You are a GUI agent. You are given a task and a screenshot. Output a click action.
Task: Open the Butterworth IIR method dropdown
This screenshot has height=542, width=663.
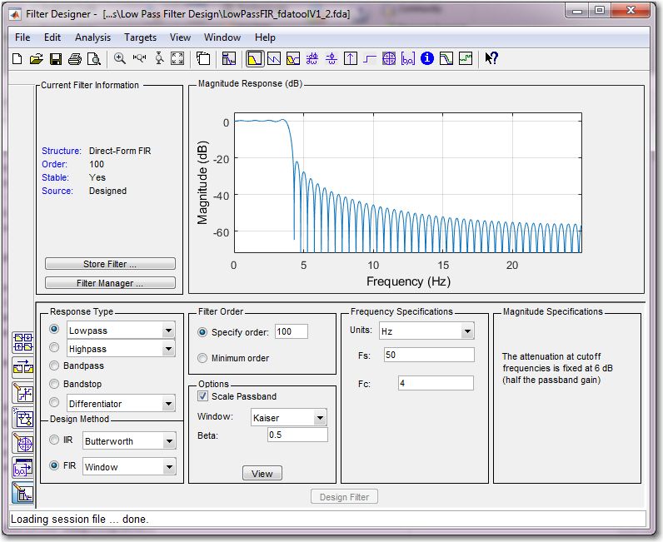pos(169,441)
